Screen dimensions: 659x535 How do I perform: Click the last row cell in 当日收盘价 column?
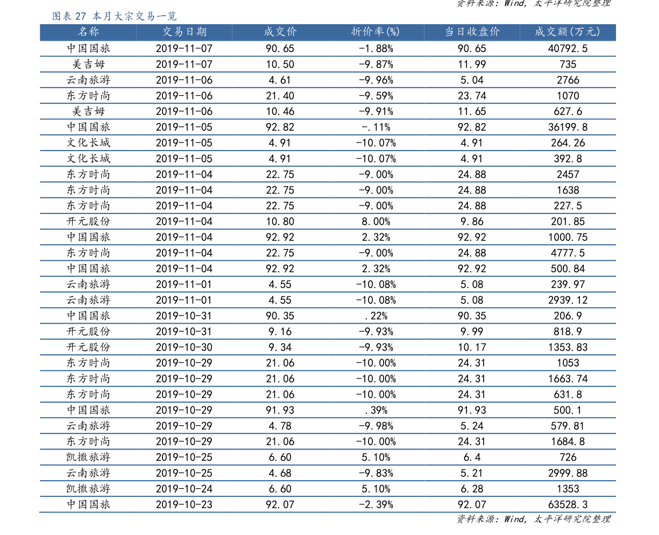pos(472,504)
